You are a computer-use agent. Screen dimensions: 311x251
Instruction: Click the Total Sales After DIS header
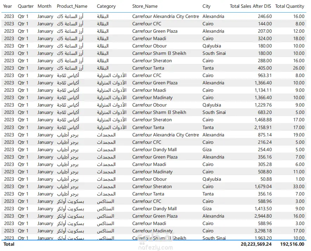pos(250,6)
